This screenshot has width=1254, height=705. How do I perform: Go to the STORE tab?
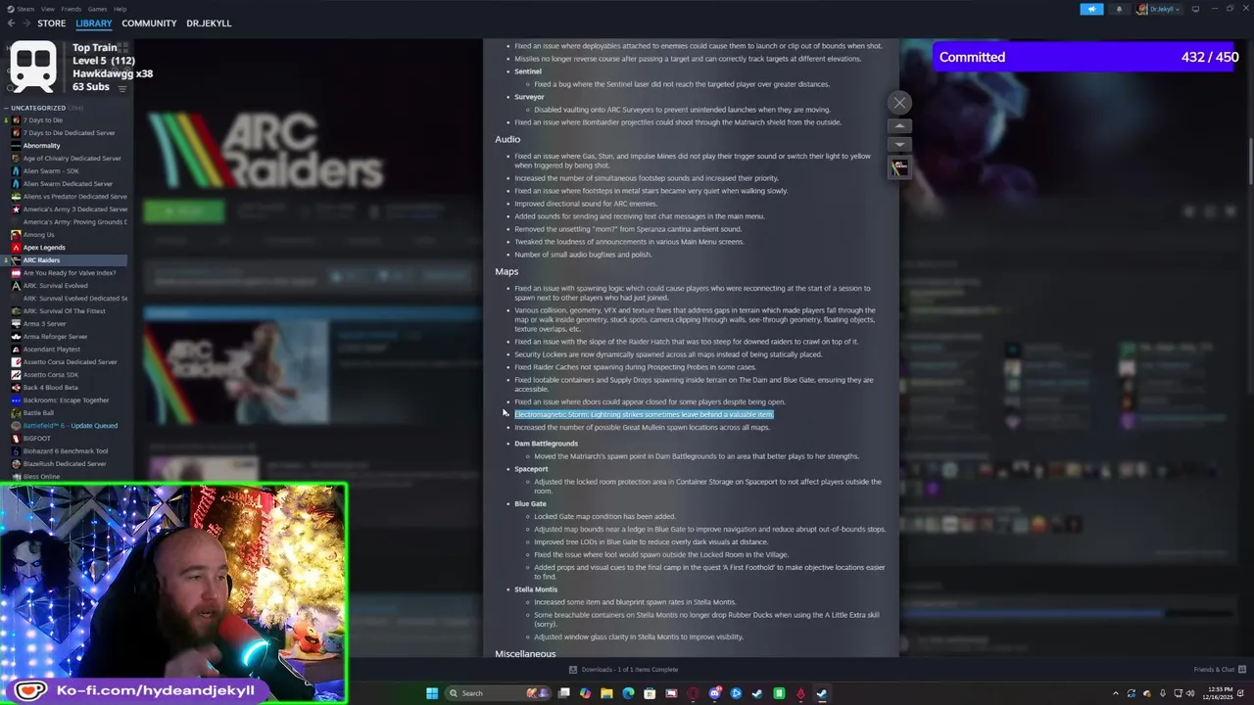pos(51,23)
